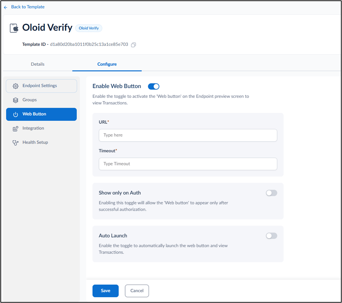Click the Oloid Verify page title
The width and height of the screenshot is (342, 303).
pyautogui.click(x=47, y=28)
